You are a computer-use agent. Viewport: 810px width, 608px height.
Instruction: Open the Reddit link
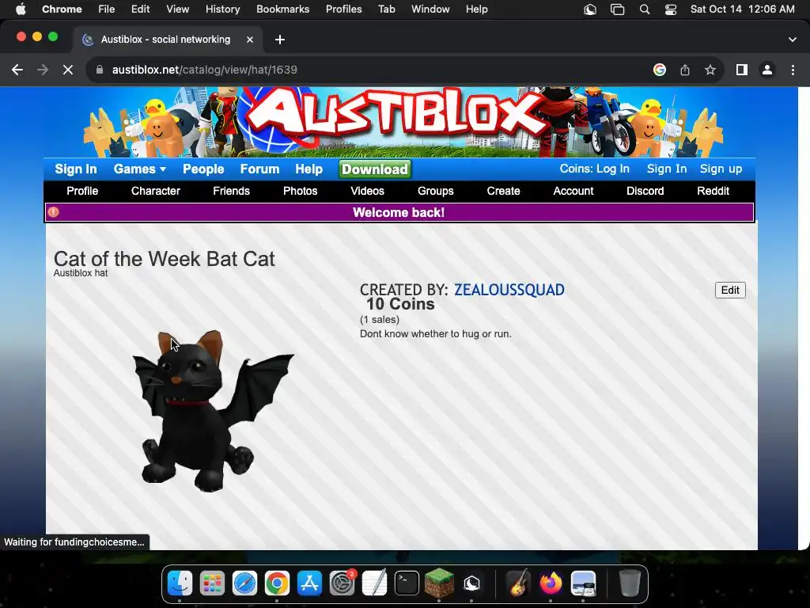(713, 191)
